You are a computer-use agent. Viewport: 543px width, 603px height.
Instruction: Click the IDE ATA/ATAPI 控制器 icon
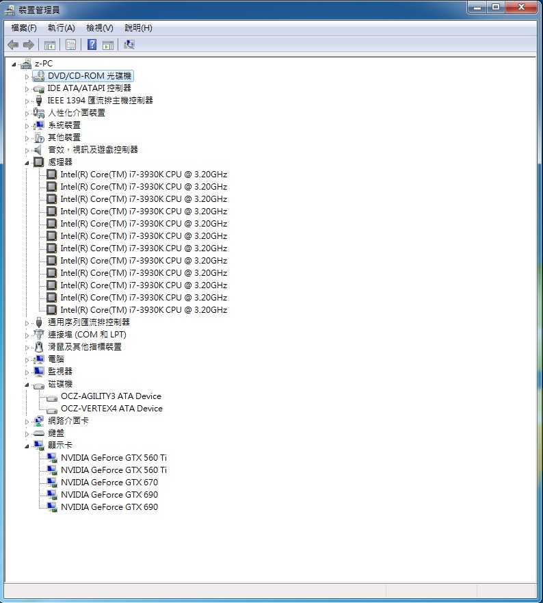pos(39,89)
